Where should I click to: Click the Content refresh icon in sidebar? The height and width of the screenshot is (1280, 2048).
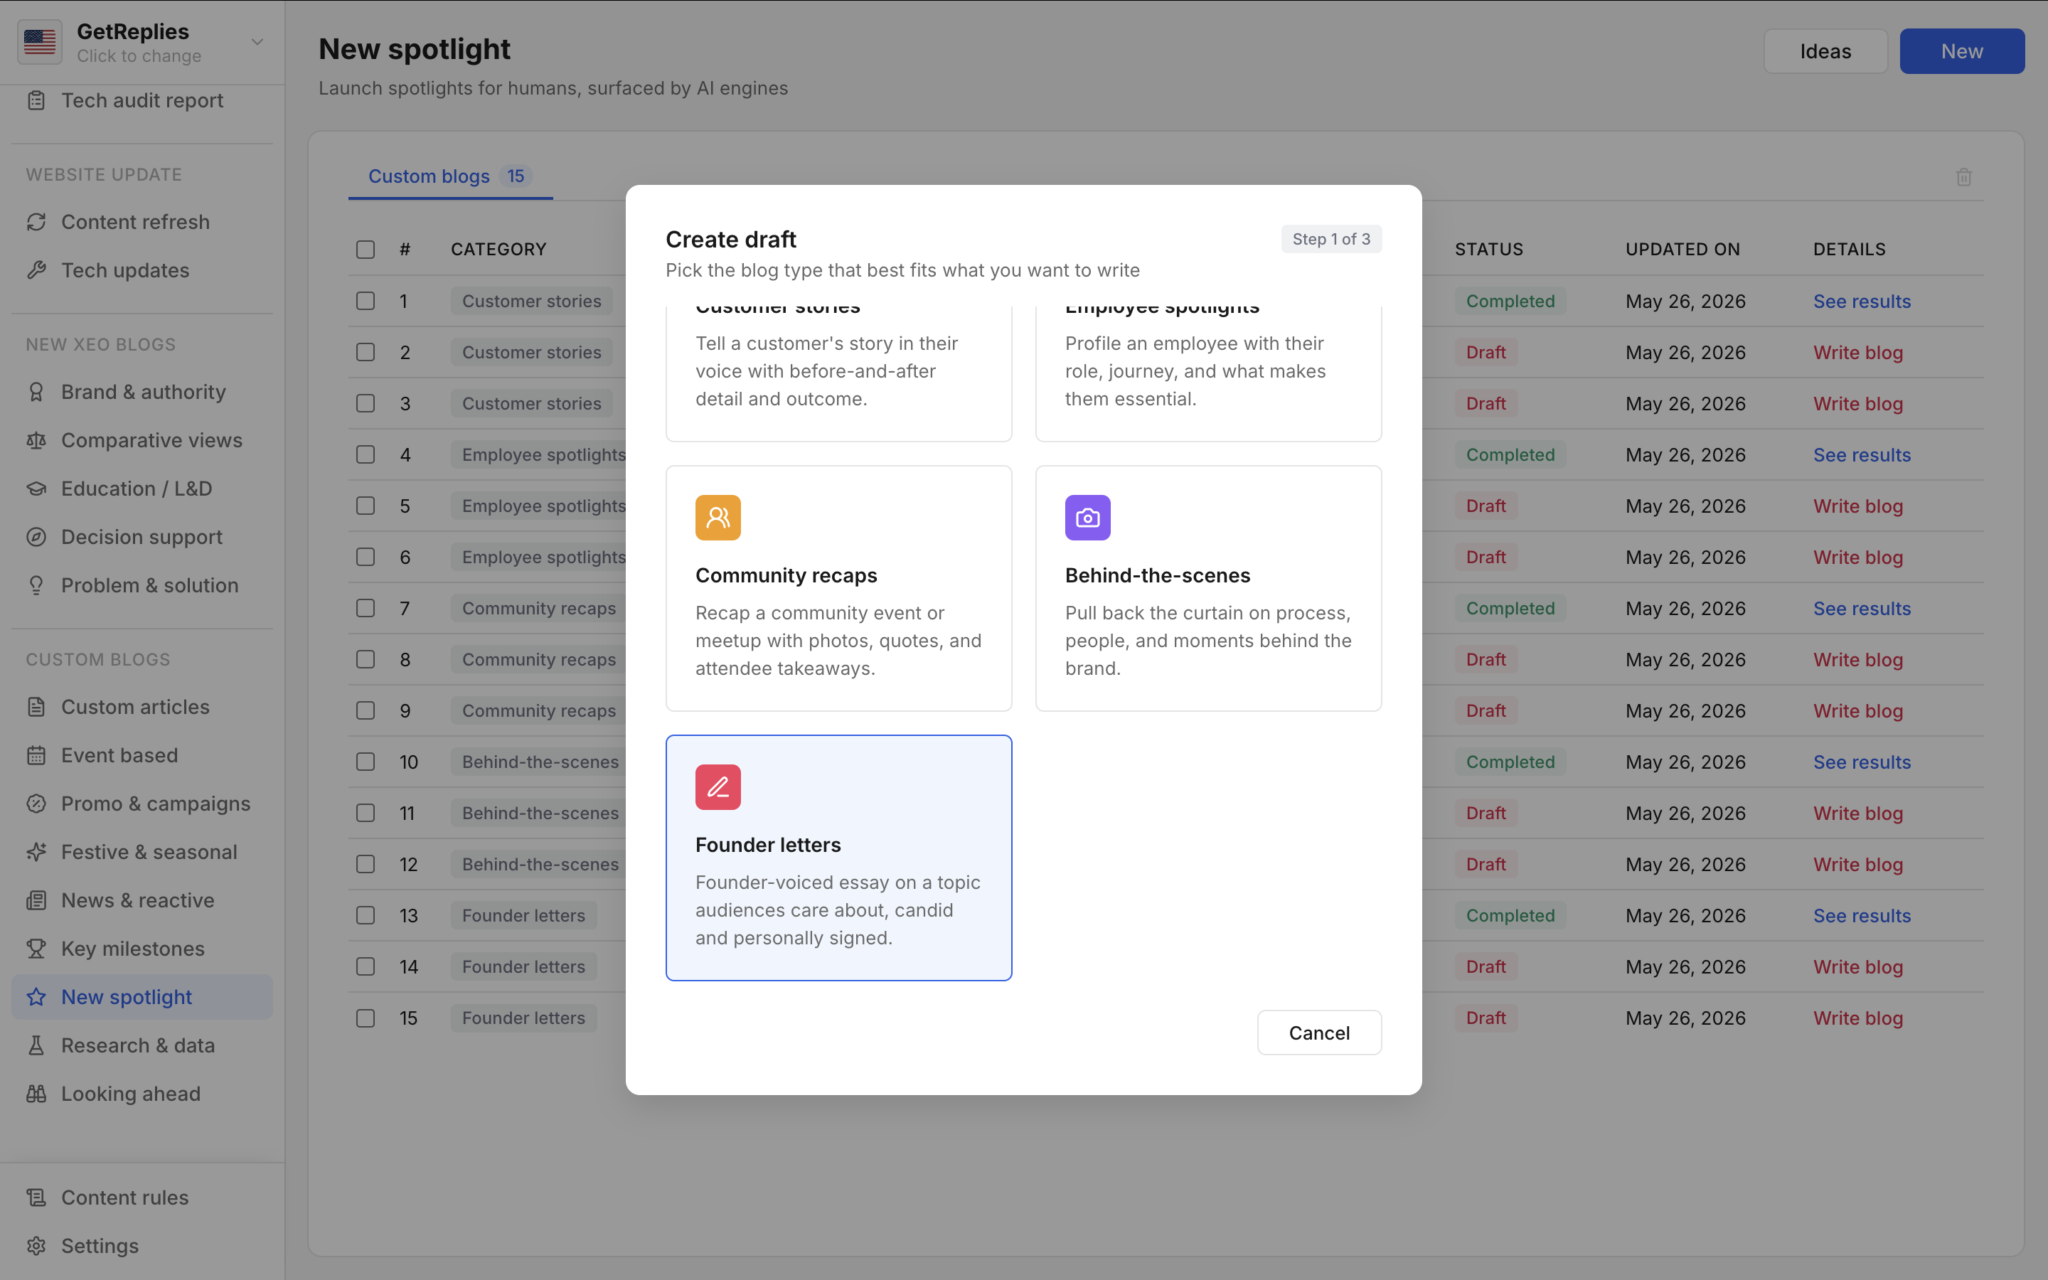[x=36, y=222]
